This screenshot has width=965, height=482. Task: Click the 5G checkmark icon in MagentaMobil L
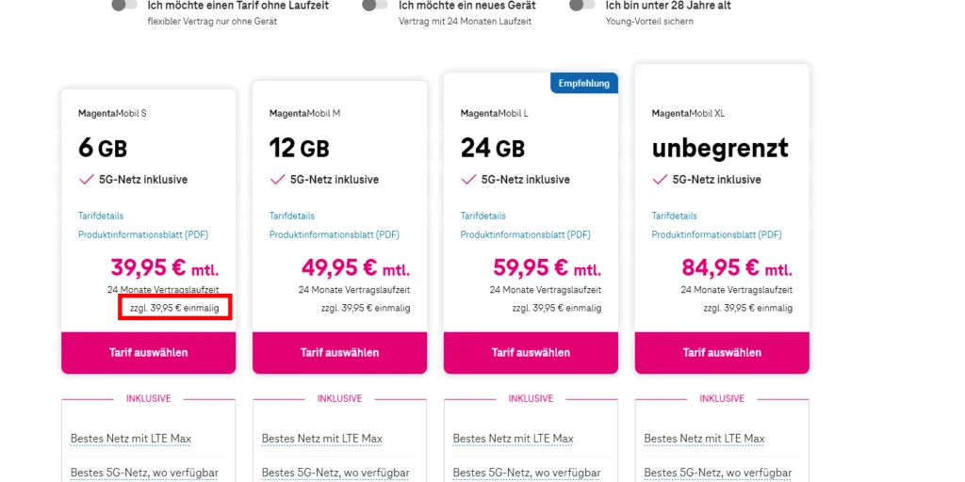pos(468,180)
